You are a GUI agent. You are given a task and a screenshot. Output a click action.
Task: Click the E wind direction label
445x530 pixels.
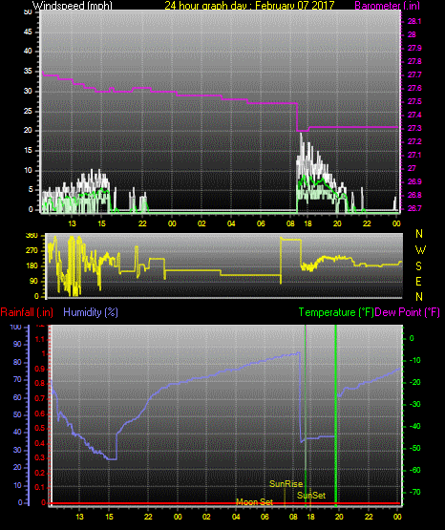(x=418, y=281)
